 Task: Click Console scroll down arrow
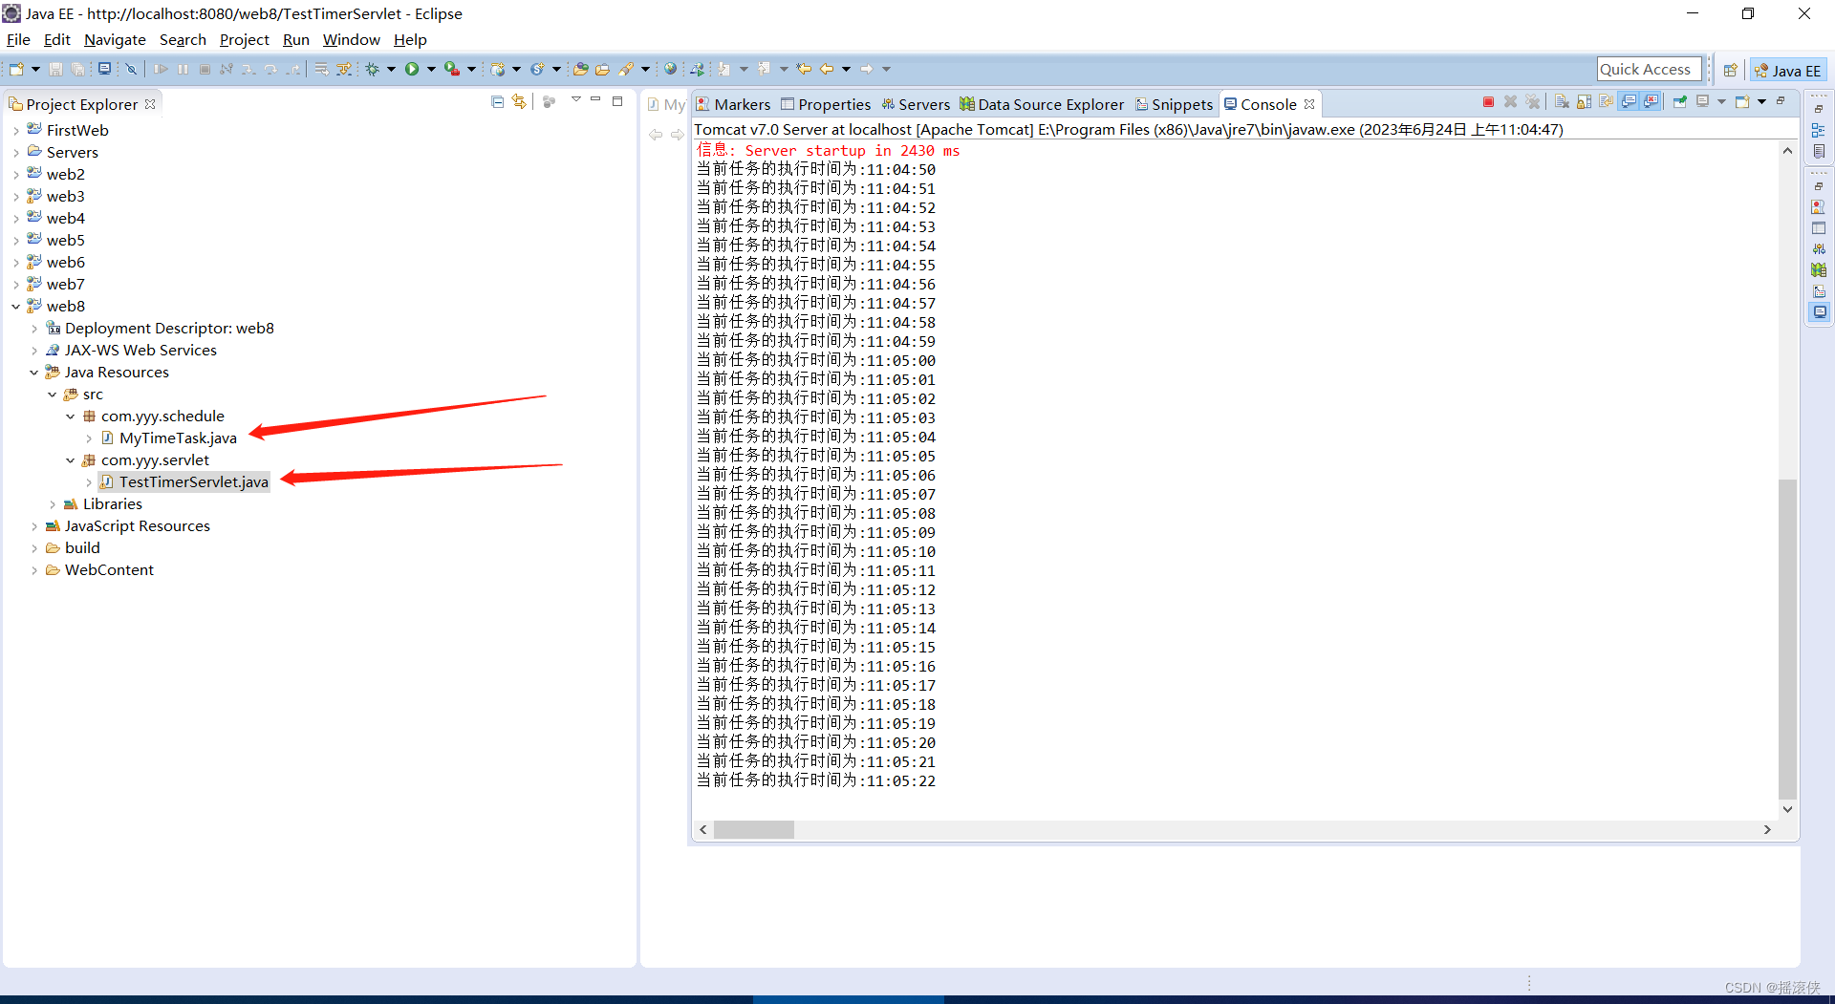(1787, 809)
